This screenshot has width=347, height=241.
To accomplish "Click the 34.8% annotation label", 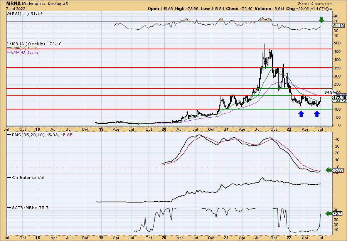I will (x=329, y=92).
